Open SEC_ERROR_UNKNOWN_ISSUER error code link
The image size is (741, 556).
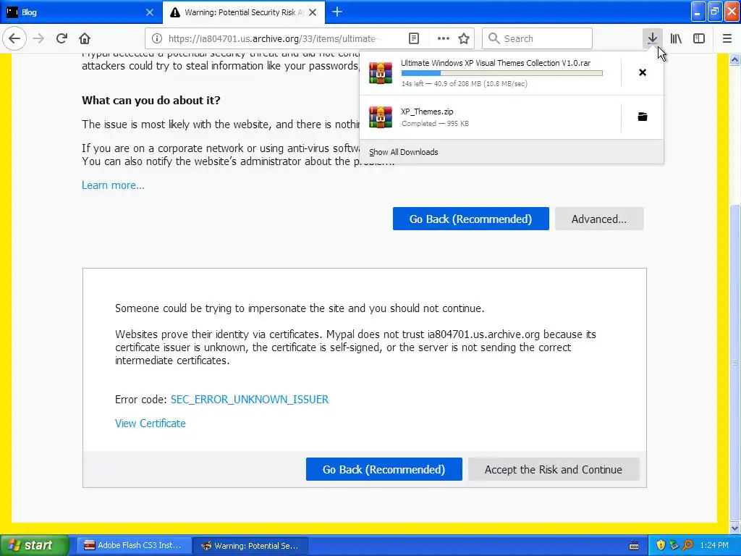250,399
